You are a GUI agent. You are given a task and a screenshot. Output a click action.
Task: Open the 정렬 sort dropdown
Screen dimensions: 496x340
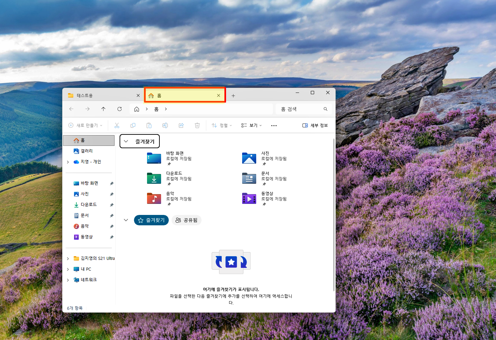coord(222,125)
